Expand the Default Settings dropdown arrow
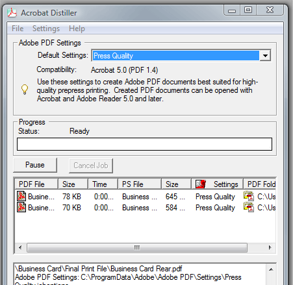This screenshot has height=285, width=293. tap(265, 56)
